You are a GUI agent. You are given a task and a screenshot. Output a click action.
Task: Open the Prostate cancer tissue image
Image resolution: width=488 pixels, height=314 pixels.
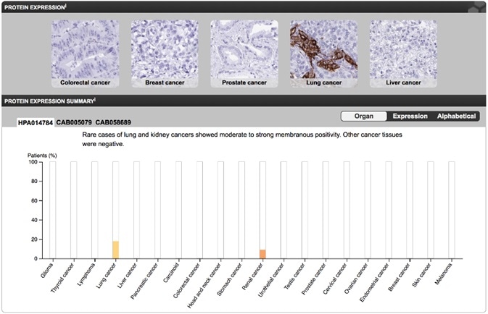tap(244, 49)
